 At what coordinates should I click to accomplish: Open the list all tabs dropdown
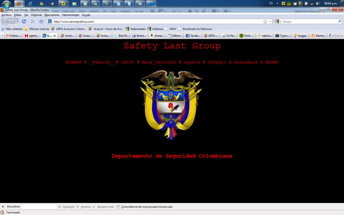tap(342, 36)
